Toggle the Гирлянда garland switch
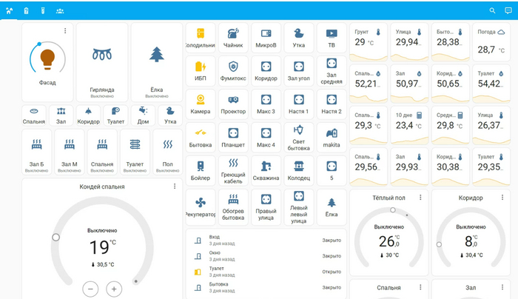This screenshot has height=299, width=518. (102, 55)
